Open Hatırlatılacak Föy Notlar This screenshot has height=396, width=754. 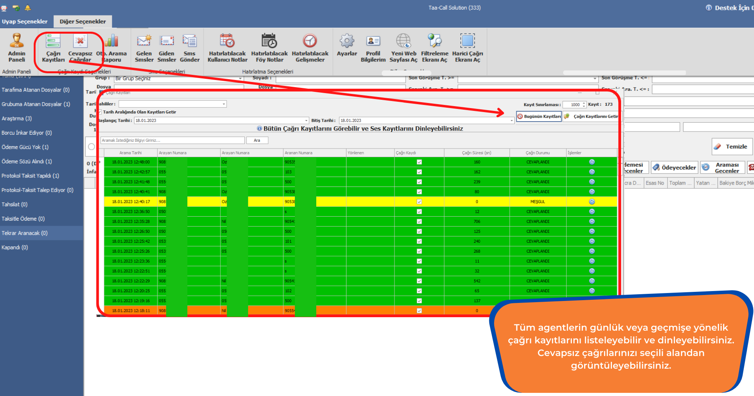(x=269, y=48)
